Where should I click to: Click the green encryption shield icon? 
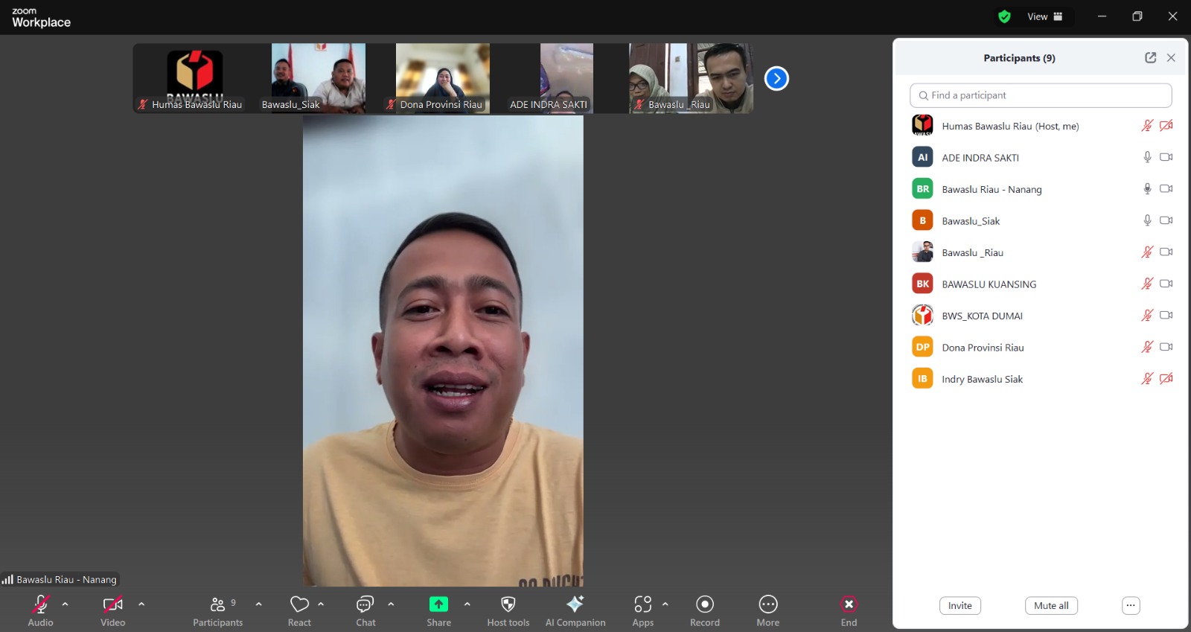tap(1004, 16)
